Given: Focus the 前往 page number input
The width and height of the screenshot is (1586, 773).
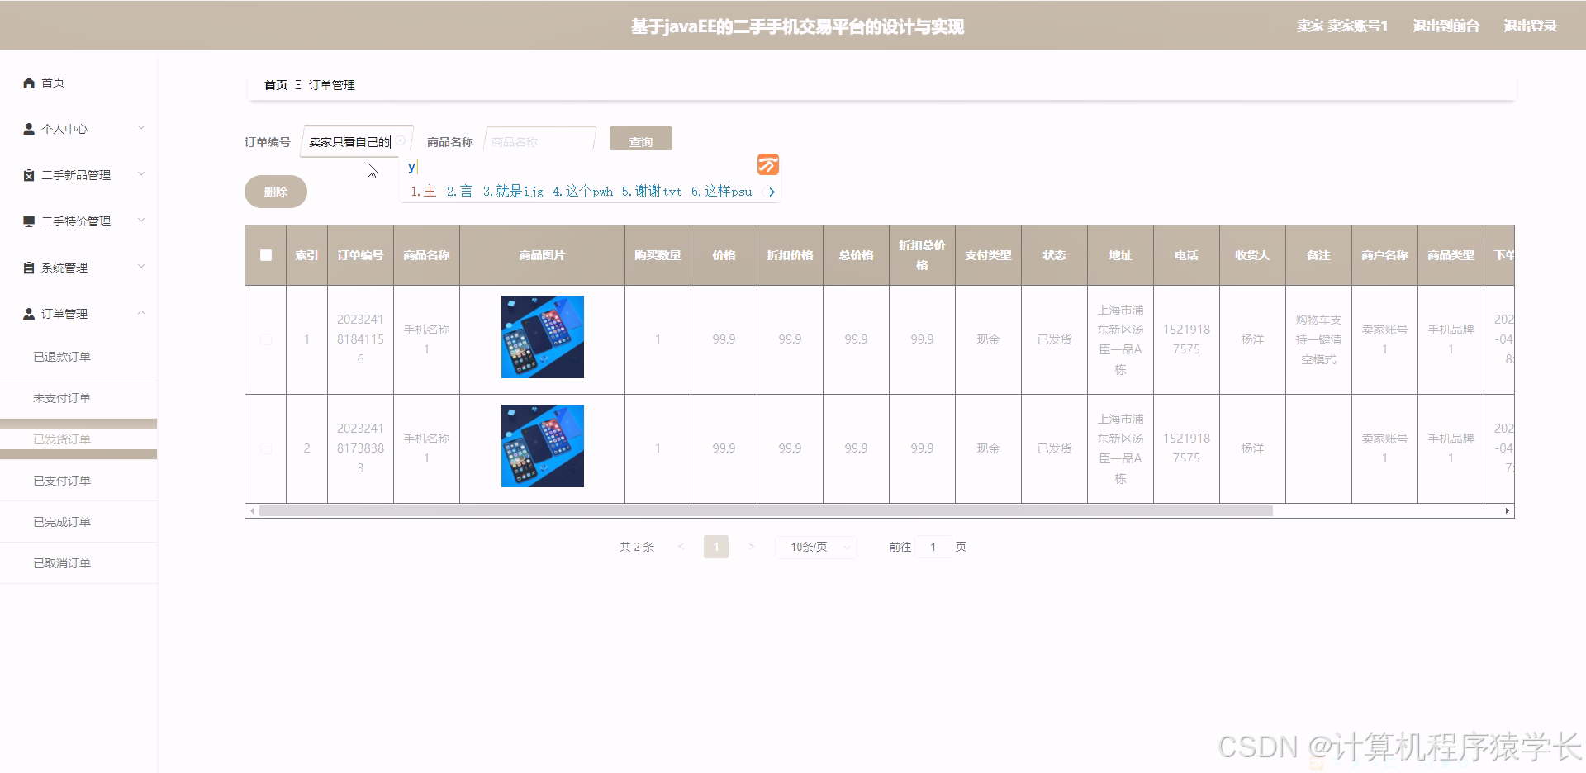Looking at the screenshot, I should [933, 547].
